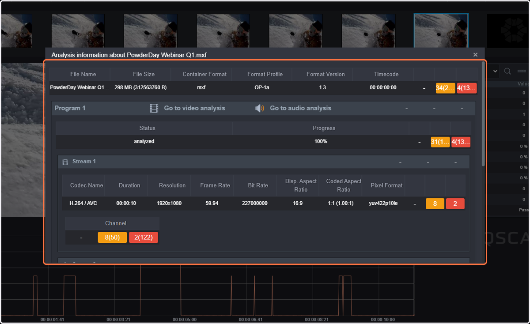The height and width of the screenshot is (324, 530).
Task: Click the Value column header in background panel
Action: click(x=523, y=84)
